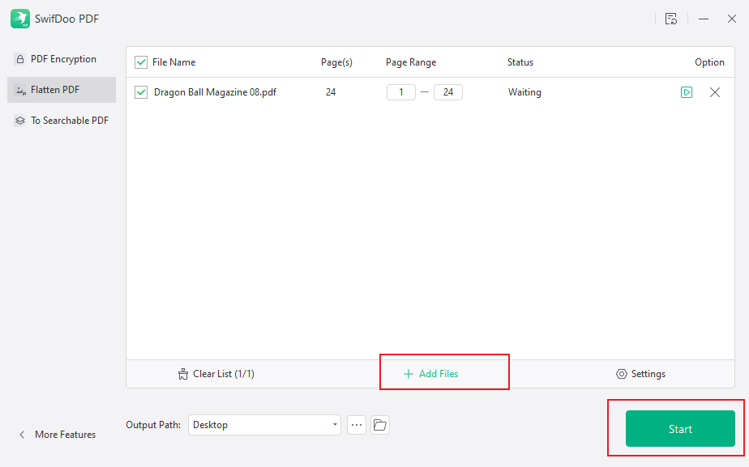The height and width of the screenshot is (467, 749).
Task: Click the SwifDoo PDF logo
Action: (19, 18)
